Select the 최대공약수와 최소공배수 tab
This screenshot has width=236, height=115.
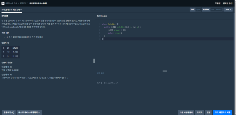12,10
